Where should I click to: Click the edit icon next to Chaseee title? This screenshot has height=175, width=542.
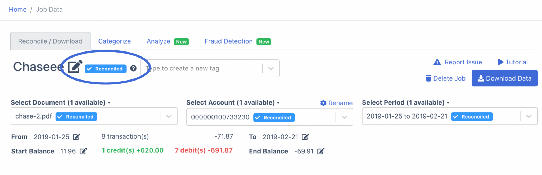75,67
